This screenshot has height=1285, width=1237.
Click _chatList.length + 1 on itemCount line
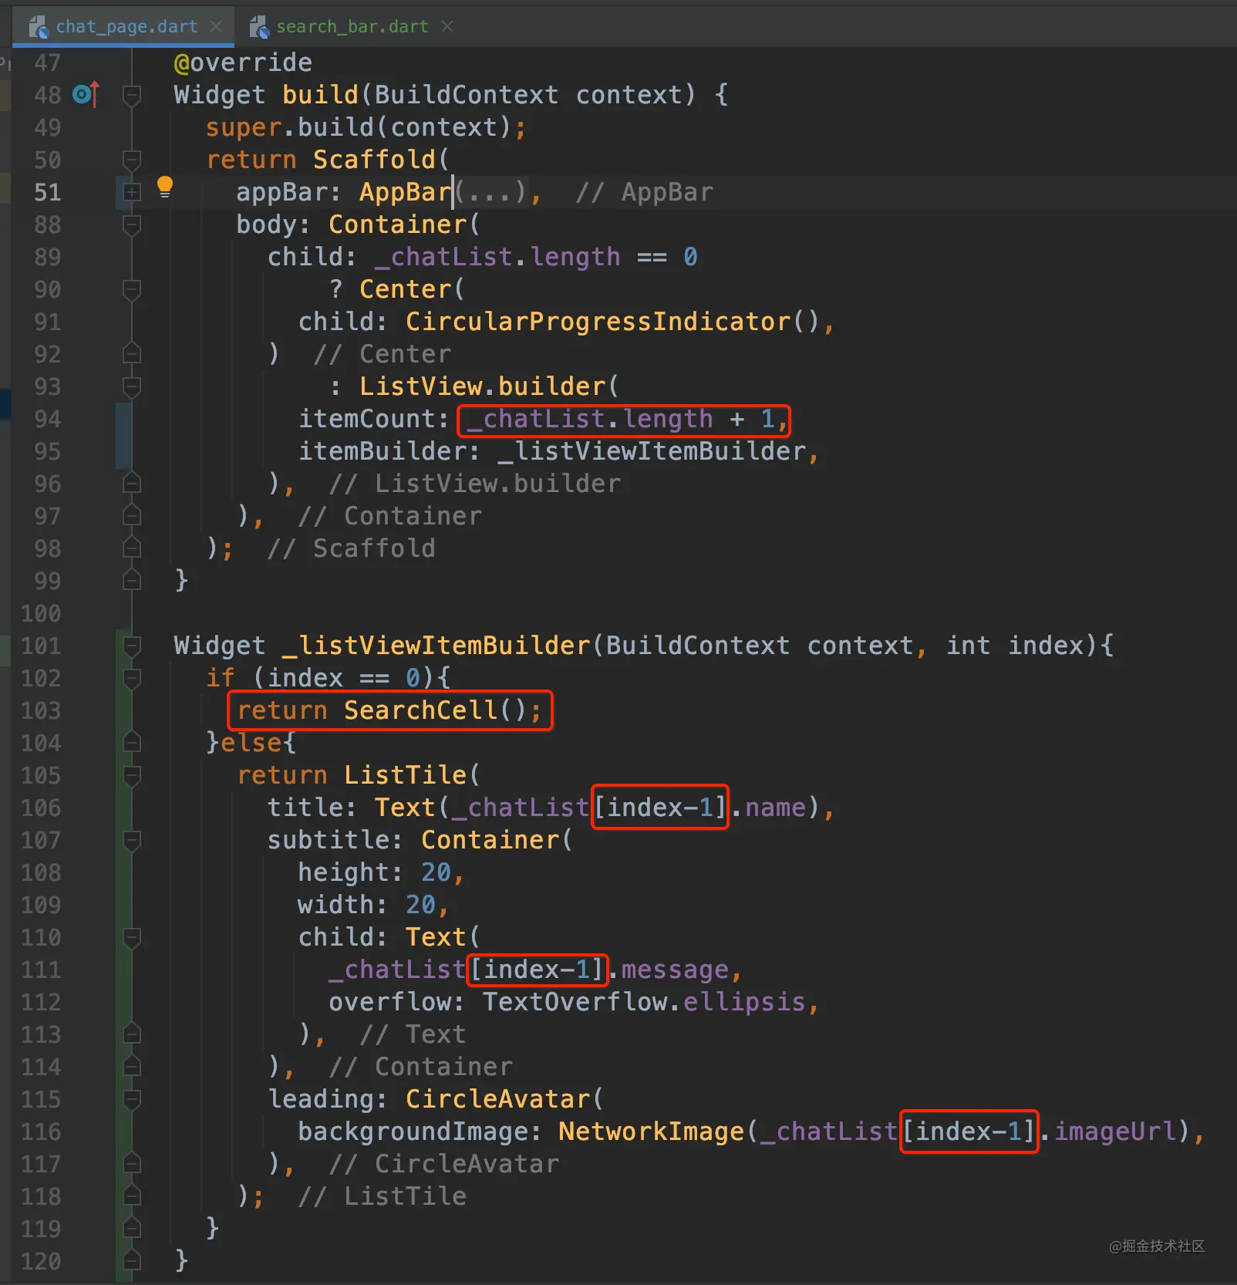click(x=621, y=419)
